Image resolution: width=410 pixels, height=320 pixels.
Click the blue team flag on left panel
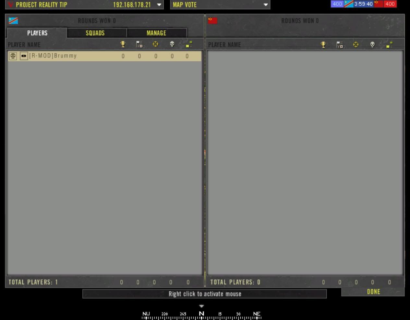pos(13,21)
